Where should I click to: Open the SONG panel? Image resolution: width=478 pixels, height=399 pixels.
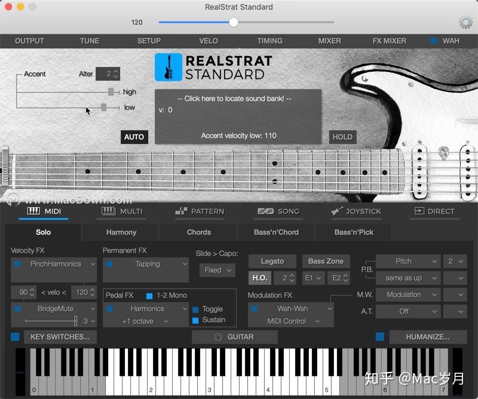277,211
